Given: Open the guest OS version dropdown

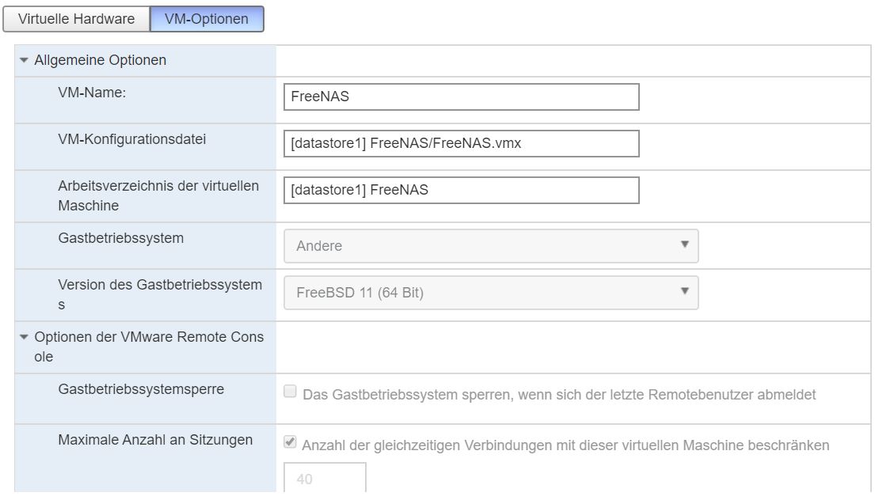Looking at the screenshot, I should pos(491,293).
